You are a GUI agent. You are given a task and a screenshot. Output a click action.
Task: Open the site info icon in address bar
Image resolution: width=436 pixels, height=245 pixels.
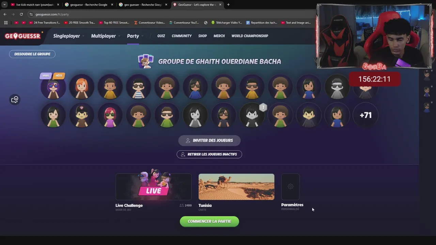coord(31,14)
